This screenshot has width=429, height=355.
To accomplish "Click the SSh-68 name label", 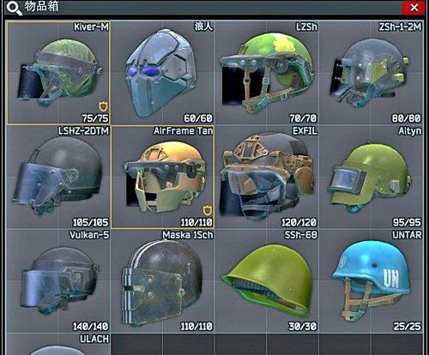I will [301, 235].
